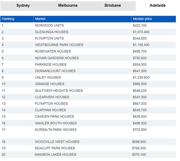The width and height of the screenshot is (180, 161).
Task: Click the $795,600 median price
Action: (x=140, y=58)
